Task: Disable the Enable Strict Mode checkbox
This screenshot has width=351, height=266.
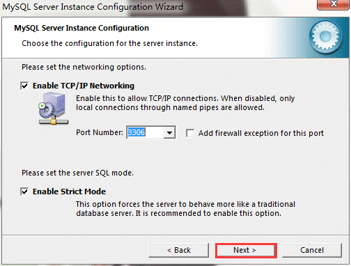Action: tap(24, 191)
